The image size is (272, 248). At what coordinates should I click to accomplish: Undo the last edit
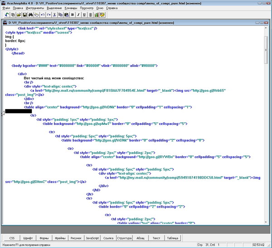pyautogui.click(x=43, y=15)
